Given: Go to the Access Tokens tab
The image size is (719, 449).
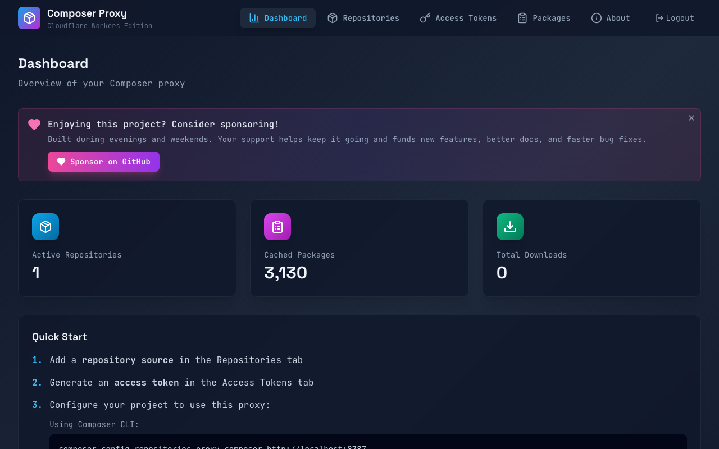Looking at the screenshot, I should pyautogui.click(x=458, y=18).
